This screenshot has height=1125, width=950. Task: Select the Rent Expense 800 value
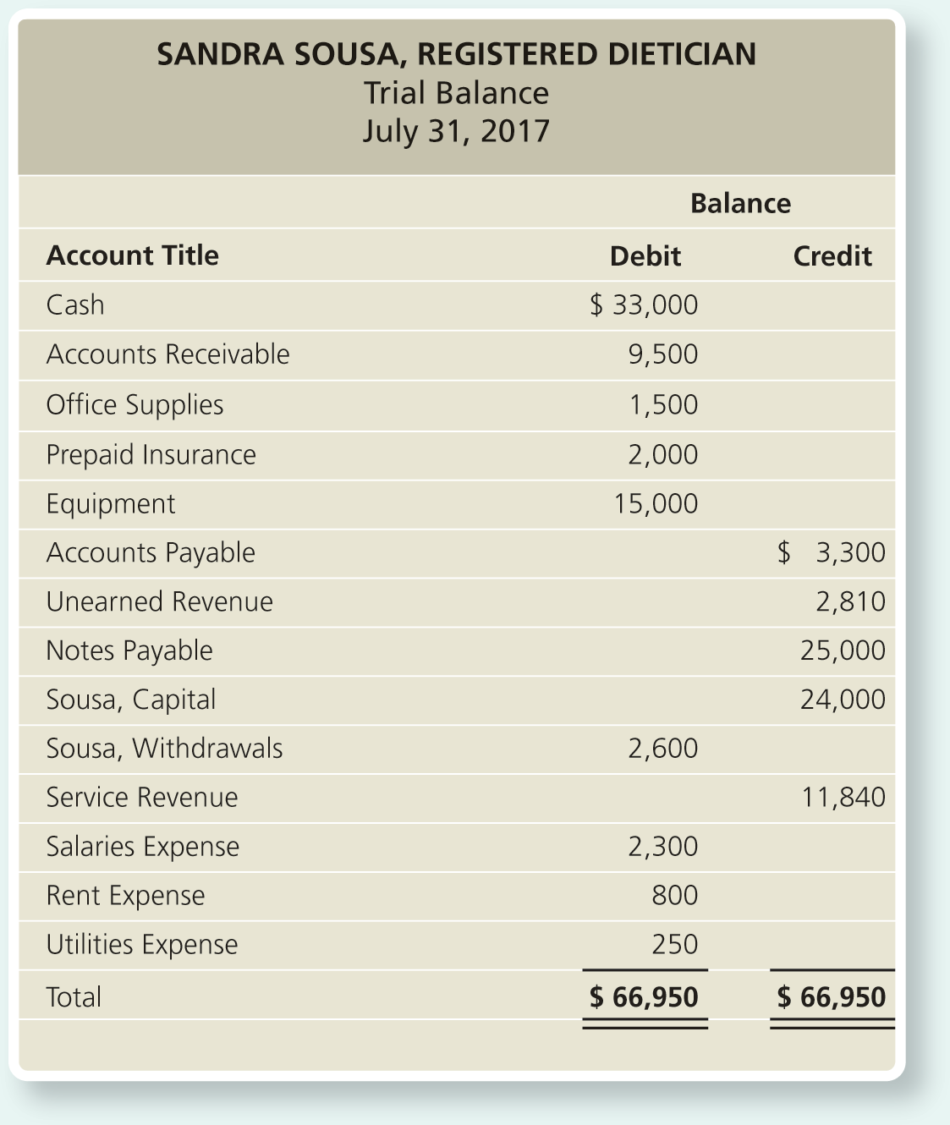pos(675,895)
